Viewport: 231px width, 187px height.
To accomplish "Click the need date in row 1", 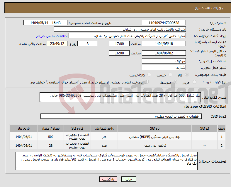I will (x=24, y=137).
